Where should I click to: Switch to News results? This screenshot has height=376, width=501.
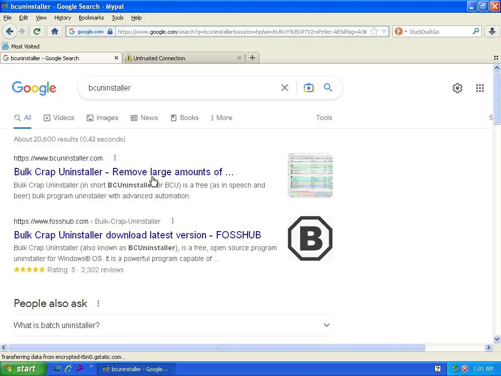[x=144, y=117]
